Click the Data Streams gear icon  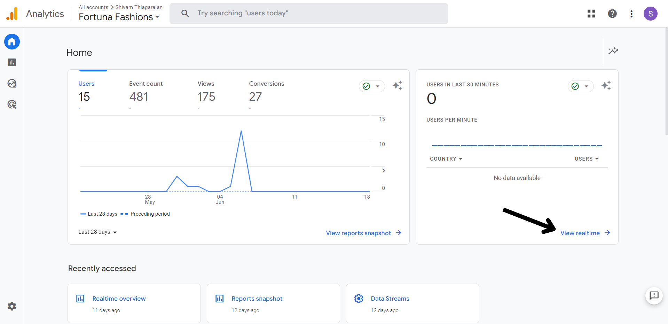(x=359, y=299)
